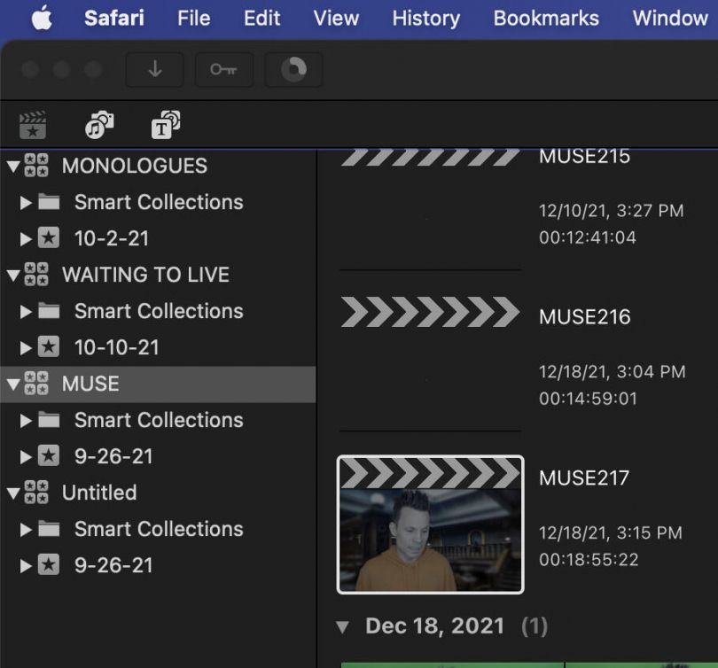The height and width of the screenshot is (668, 718).
Task: Open the Libraries sidebar pane
Action: click(x=32, y=126)
